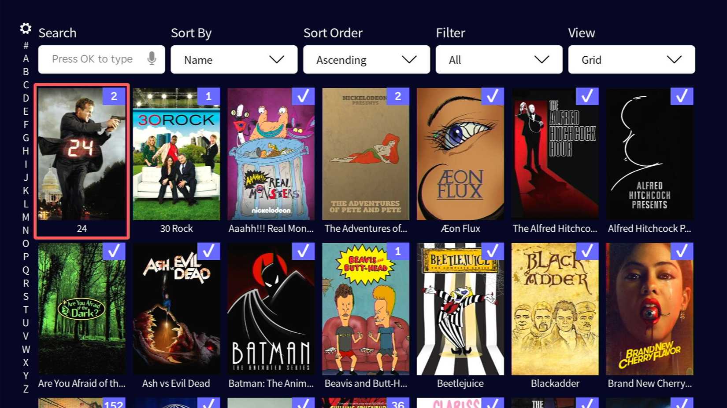The height and width of the screenshot is (408, 727).
Task: Click the unwatched badge on Adventures of Pete
Action: click(398, 96)
